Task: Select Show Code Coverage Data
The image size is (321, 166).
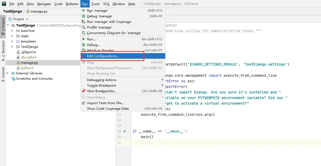Action: click(x=123, y=108)
